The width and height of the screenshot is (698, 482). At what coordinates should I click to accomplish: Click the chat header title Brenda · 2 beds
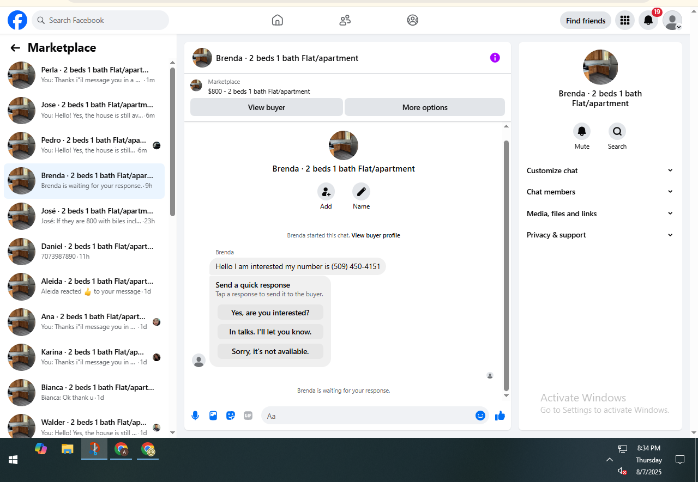click(287, 58)
